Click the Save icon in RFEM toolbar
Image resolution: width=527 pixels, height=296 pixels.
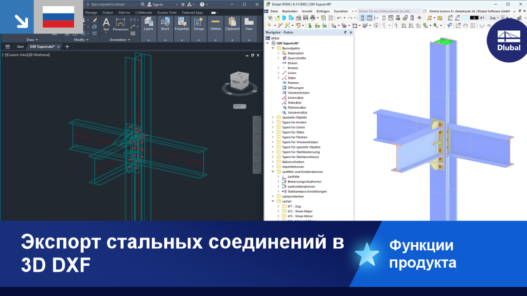306,18
